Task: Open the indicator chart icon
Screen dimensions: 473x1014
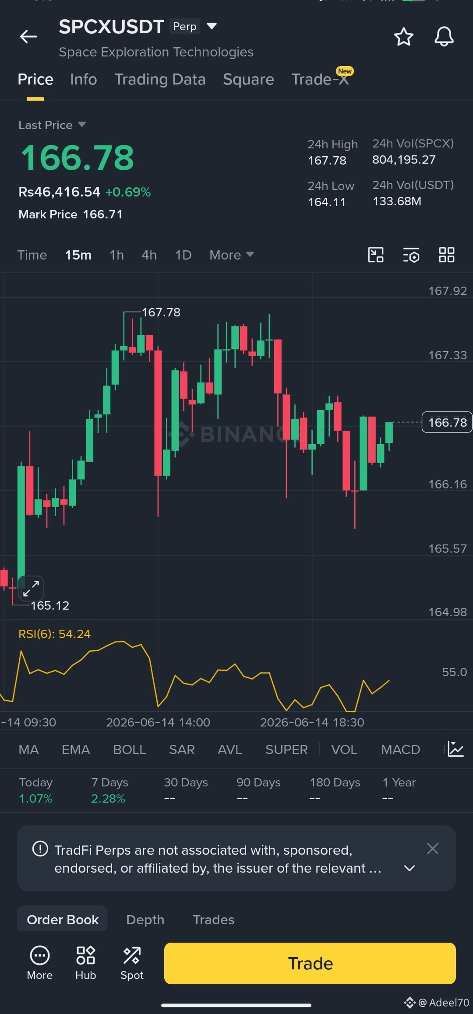Action: tap(455, 749)
